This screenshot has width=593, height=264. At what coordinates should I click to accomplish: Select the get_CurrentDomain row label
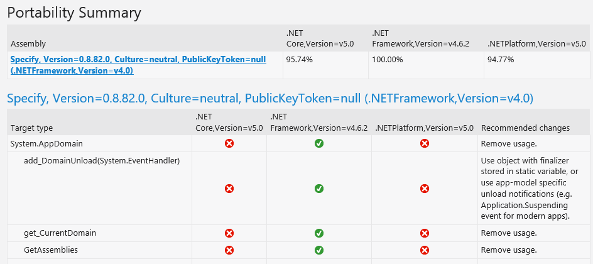(60, 233)
